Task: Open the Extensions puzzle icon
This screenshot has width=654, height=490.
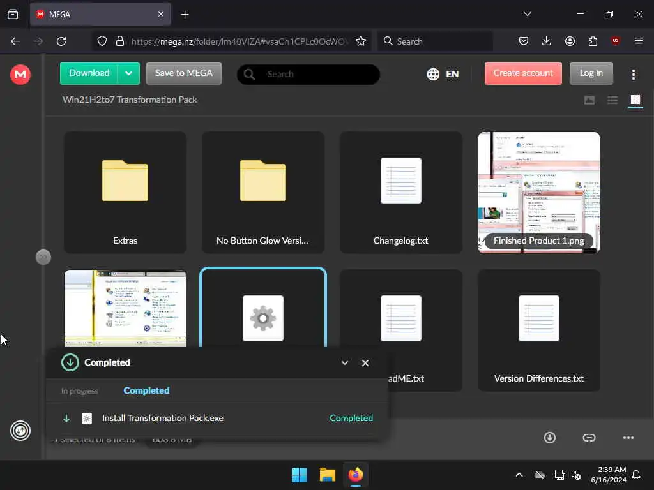Action: click(593, 41)
